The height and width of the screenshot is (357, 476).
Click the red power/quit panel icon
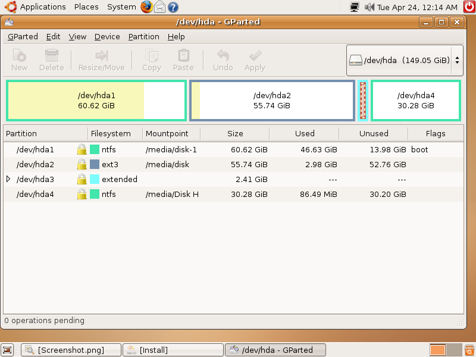point(469,7)
